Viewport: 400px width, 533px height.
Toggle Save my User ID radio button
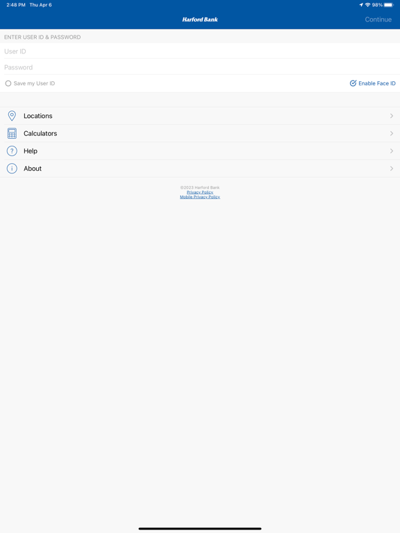[8, 83]
